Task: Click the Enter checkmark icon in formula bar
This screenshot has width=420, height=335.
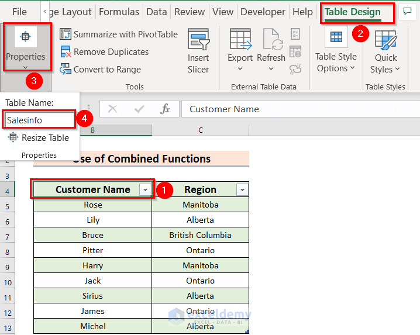Action: pyautogui.click(x=139, y=109)
